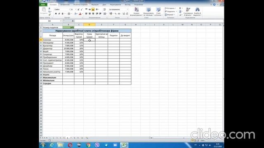Select row 4 header

pyautogui.click(x=41, y=40)
